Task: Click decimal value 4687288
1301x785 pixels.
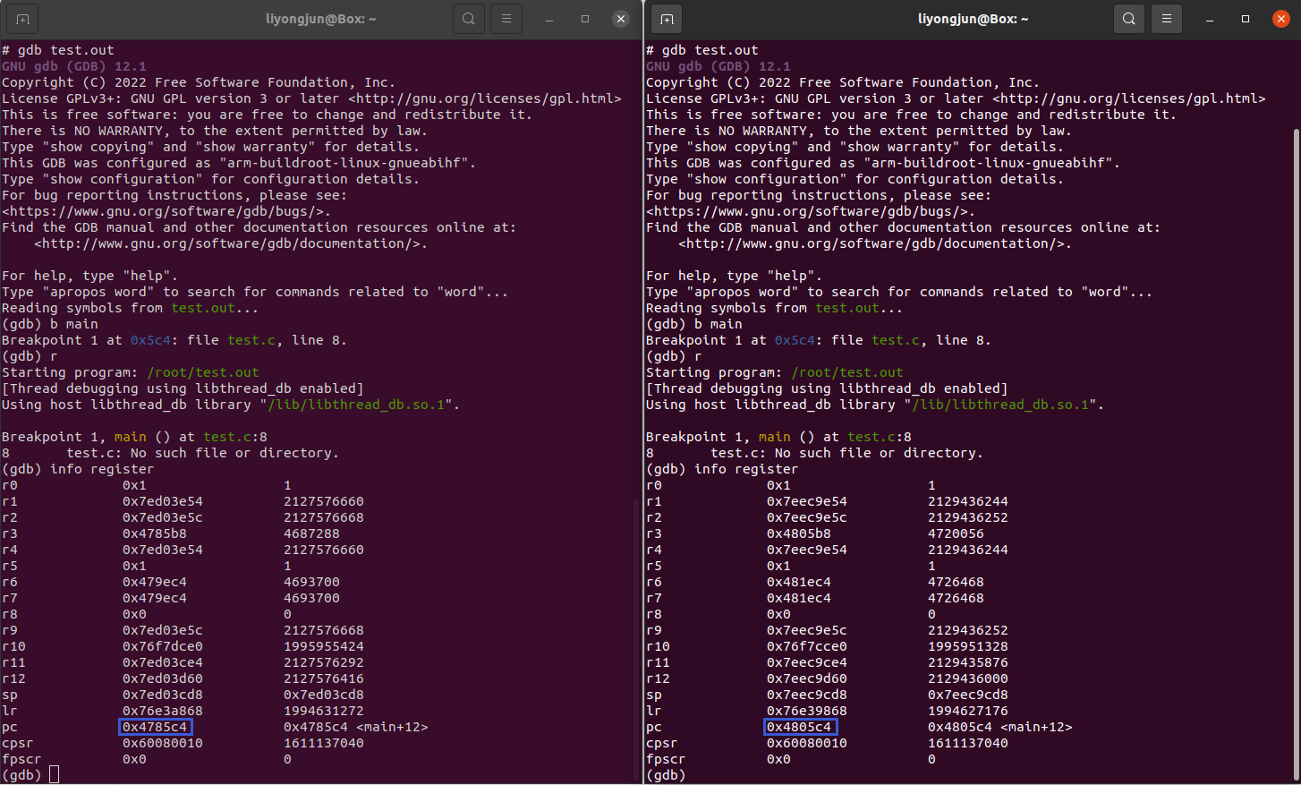Action: coord(311,533)
